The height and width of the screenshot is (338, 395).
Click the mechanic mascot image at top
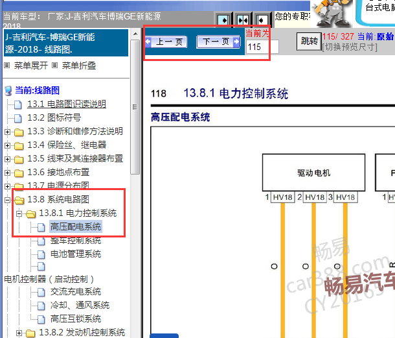click(x=332, y=12)
